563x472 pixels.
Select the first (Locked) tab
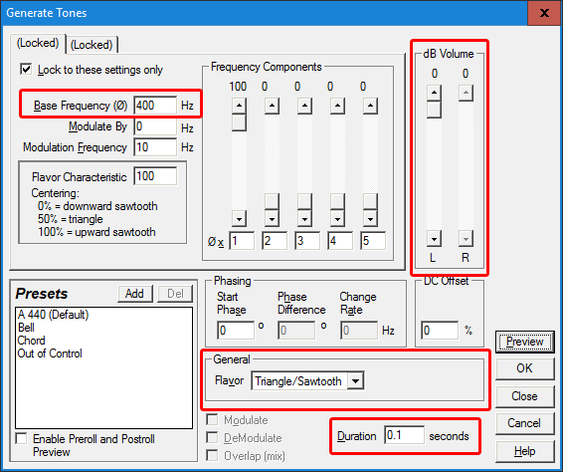point(38,43)
